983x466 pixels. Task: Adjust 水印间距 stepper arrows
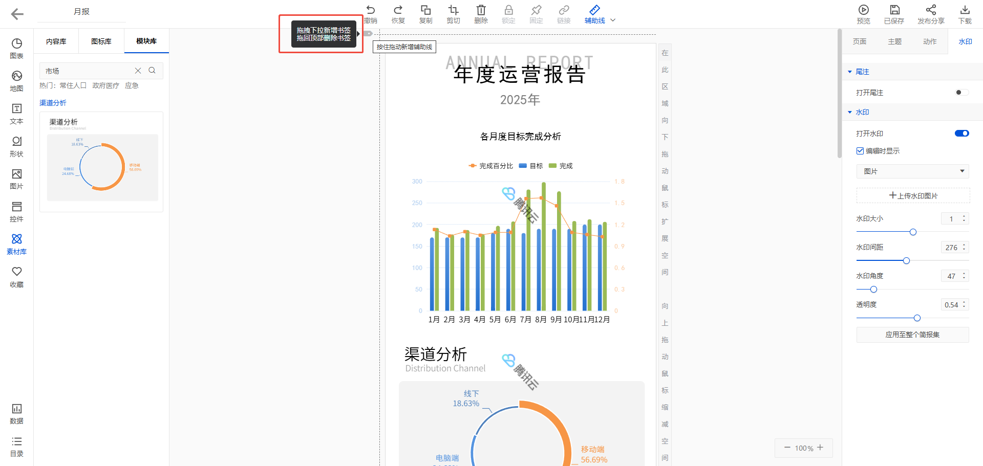pos(964,247)
